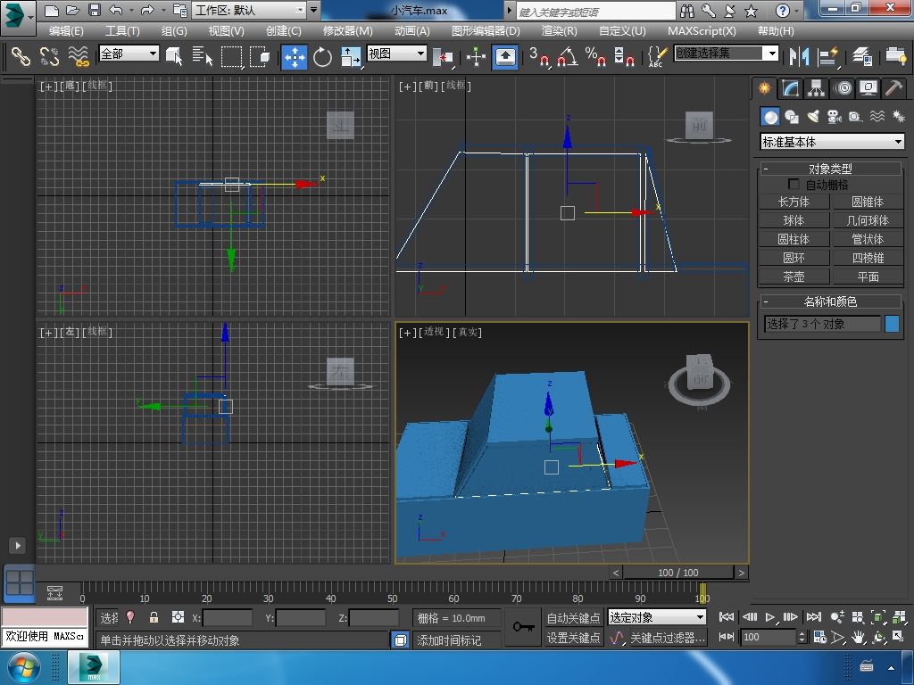
Task: Enable 自动栅格 checkbox
Action: pos(794,184)
